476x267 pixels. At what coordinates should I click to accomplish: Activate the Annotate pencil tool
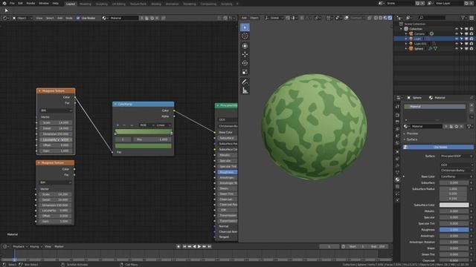[x=245, y=82]
